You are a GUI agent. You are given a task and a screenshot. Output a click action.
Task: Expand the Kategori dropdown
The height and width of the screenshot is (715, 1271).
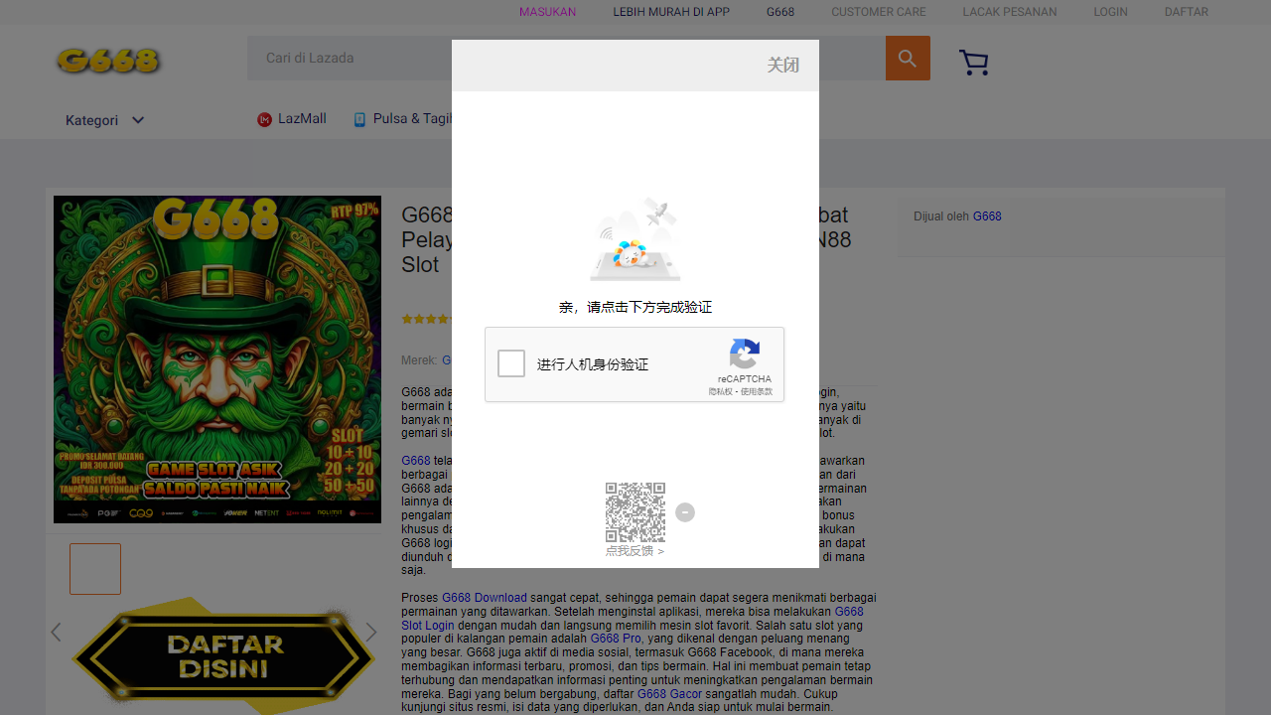[x=105, y=120]
